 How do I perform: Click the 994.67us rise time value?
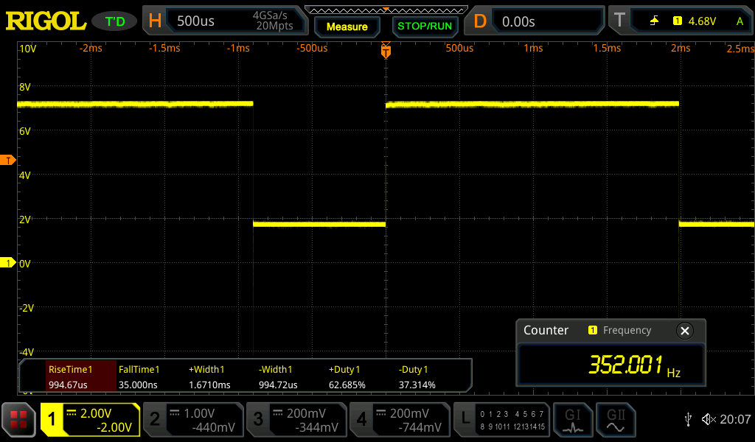point(68,385)
